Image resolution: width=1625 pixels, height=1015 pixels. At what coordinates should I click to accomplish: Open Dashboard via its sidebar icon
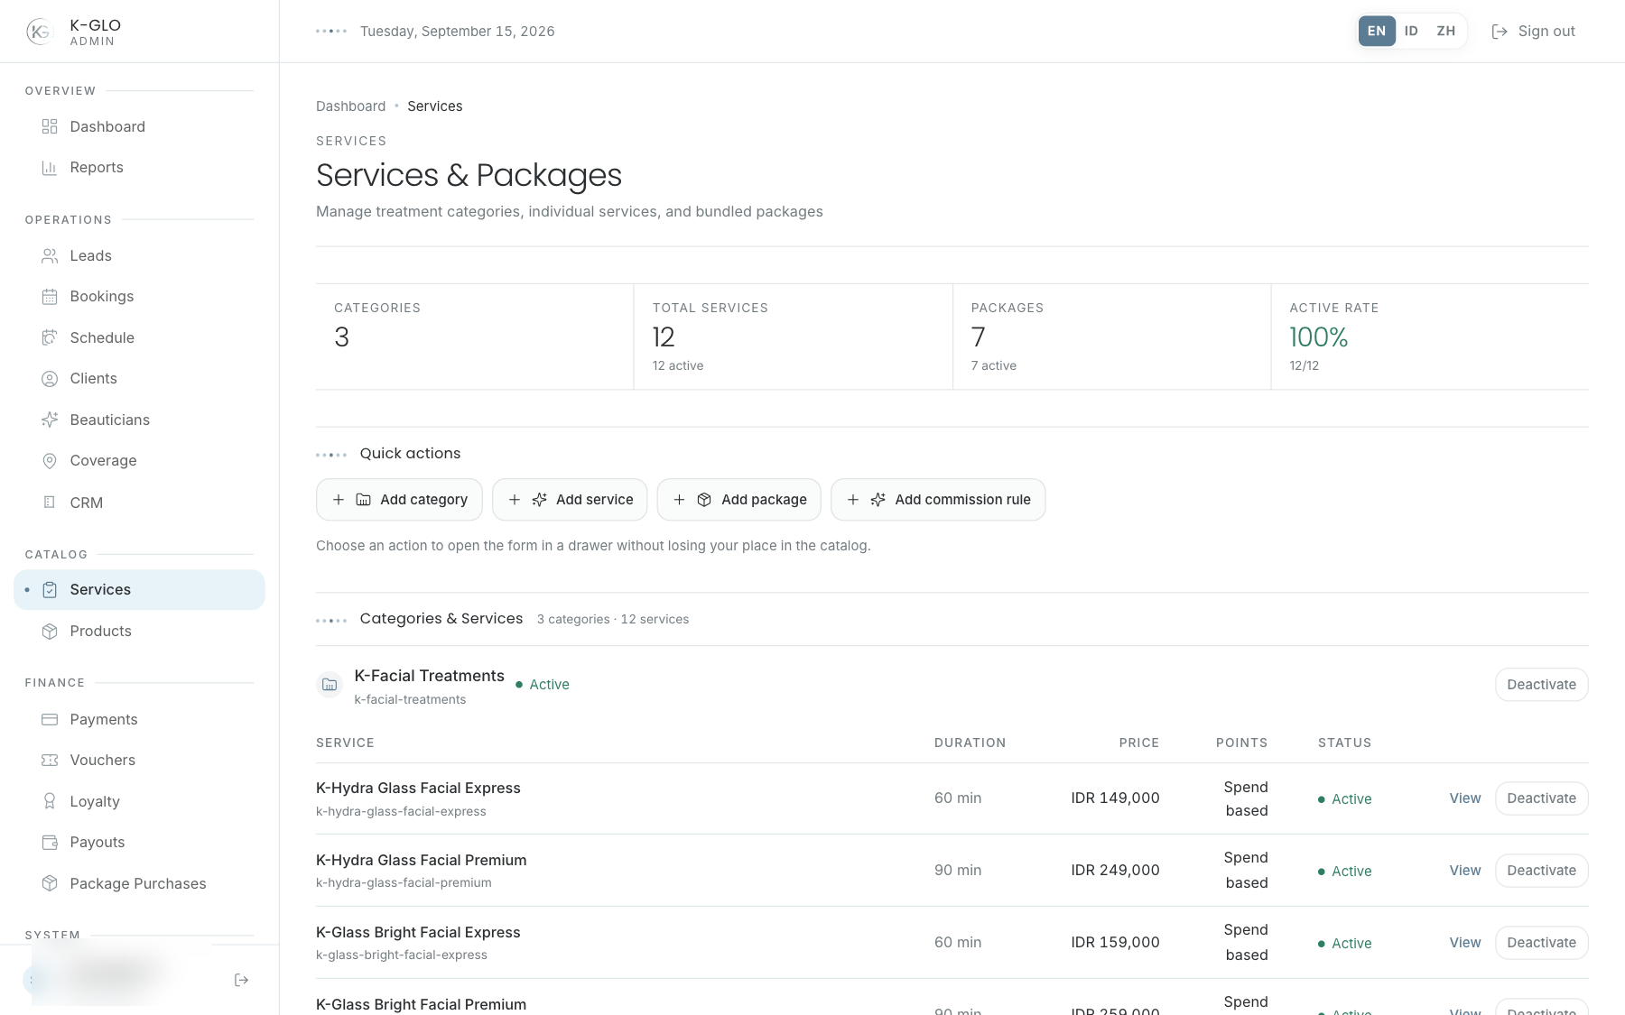[x=50, y=126]
